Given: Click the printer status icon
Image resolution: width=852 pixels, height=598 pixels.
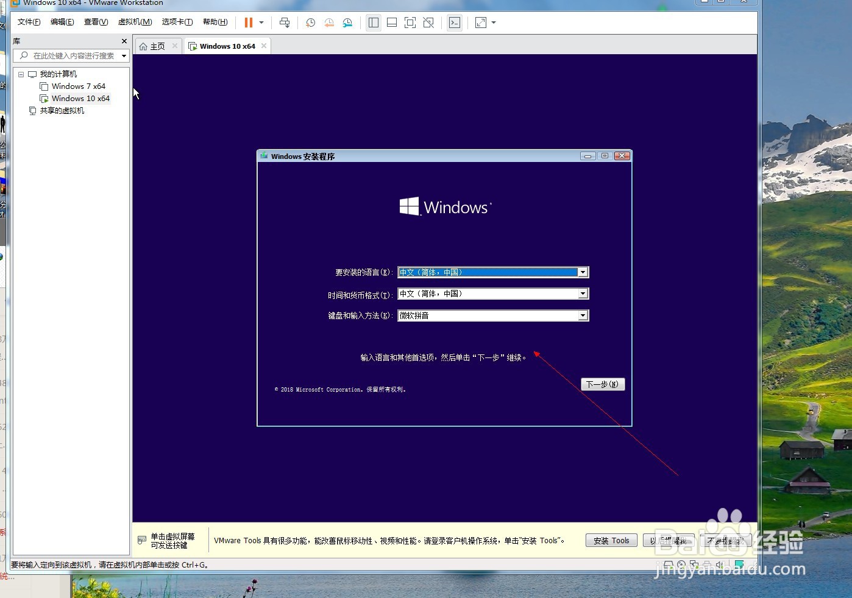Looking at the screenshot, I should pos(707,565).
